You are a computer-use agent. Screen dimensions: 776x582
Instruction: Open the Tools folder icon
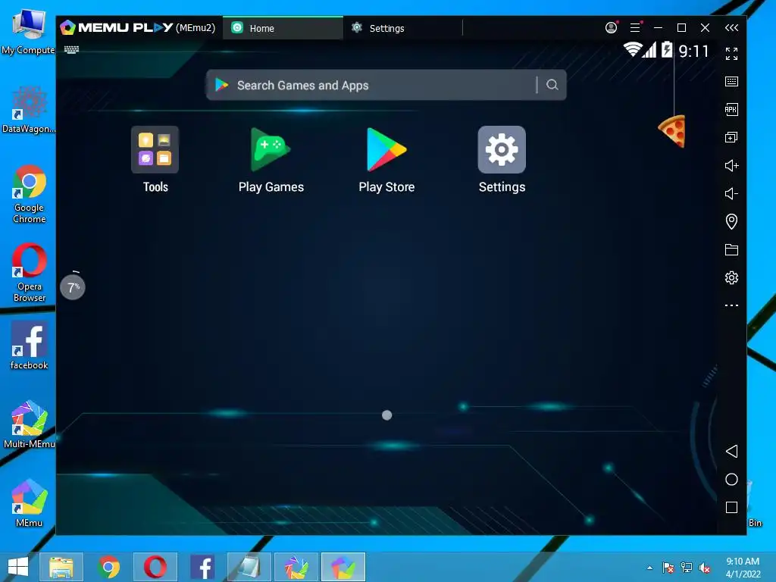(x=155, y=149)
